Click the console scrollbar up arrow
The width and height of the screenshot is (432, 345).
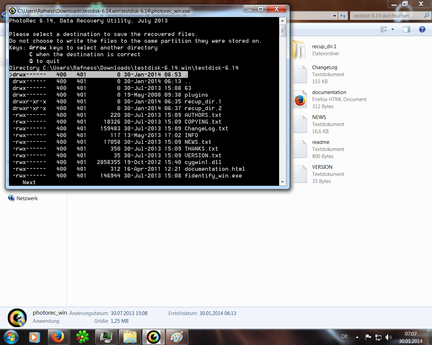click(283, 21)
